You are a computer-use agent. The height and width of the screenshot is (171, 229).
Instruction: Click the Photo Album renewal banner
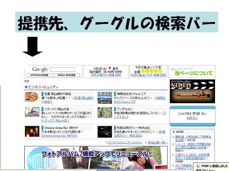point(96,158)
